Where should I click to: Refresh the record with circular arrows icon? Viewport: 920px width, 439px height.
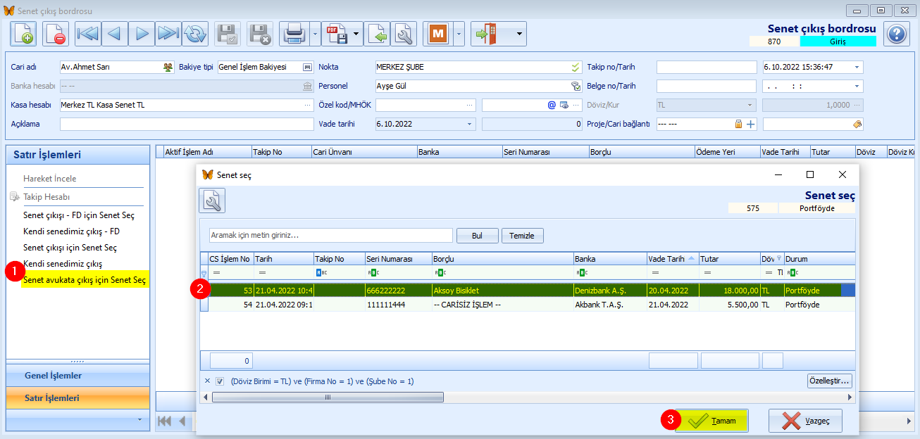coord(195,33)
